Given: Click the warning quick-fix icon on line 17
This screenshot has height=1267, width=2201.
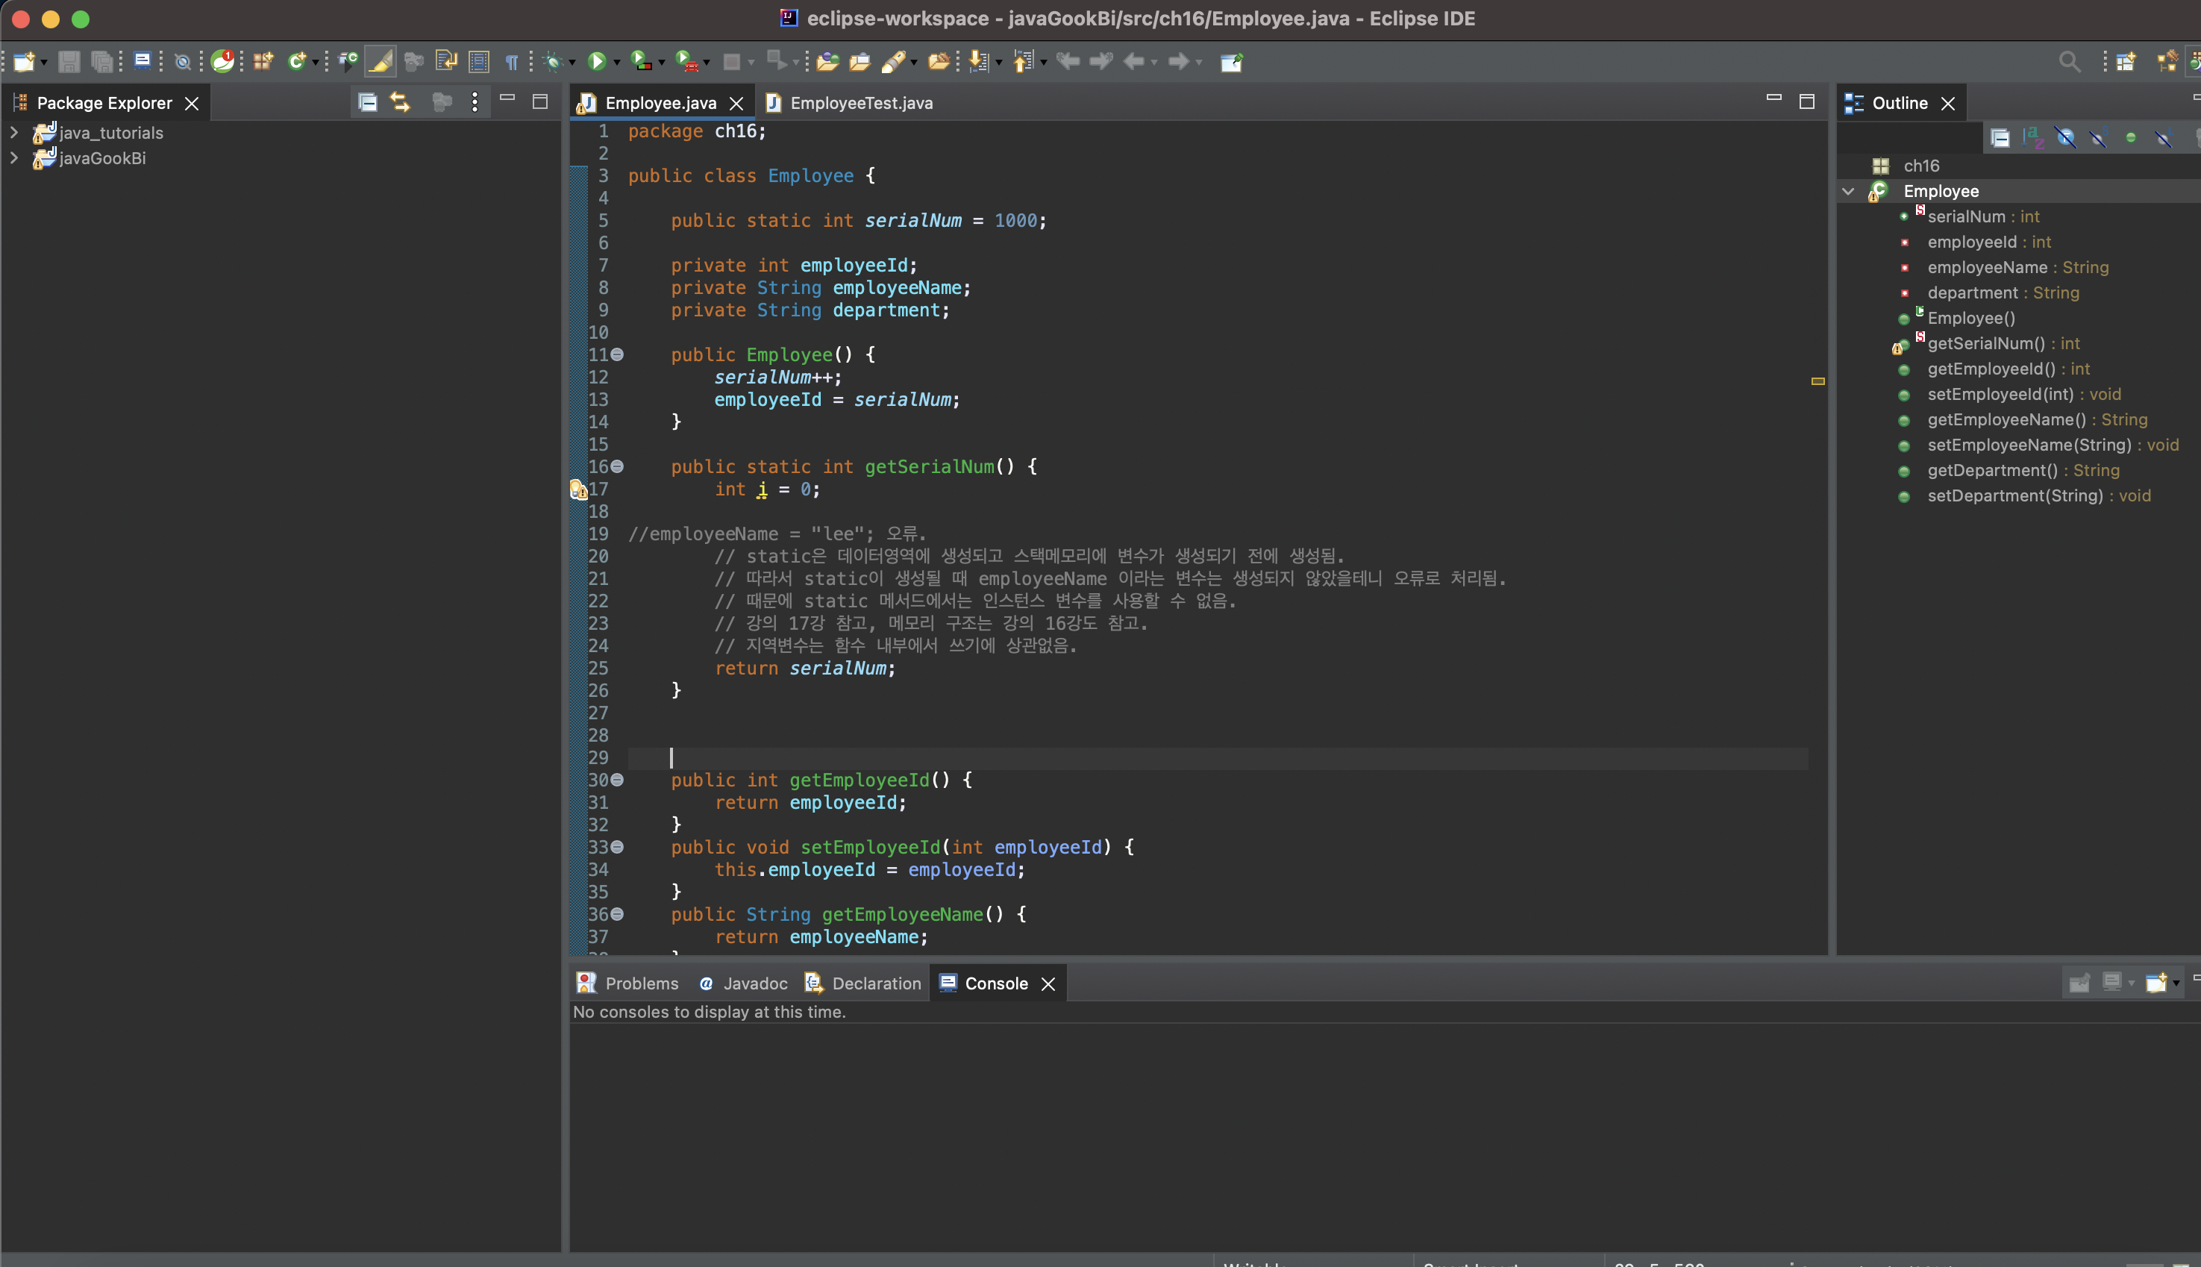Looking at the screenshot, I should (578, 490).
